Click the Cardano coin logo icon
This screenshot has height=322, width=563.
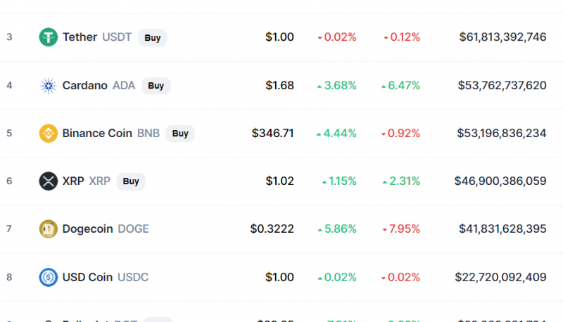(x=48, y=86)
